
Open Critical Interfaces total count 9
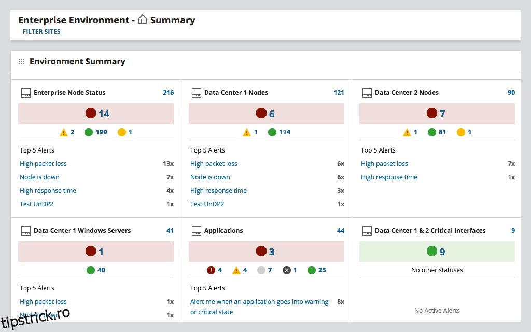[x=513, y=231]
